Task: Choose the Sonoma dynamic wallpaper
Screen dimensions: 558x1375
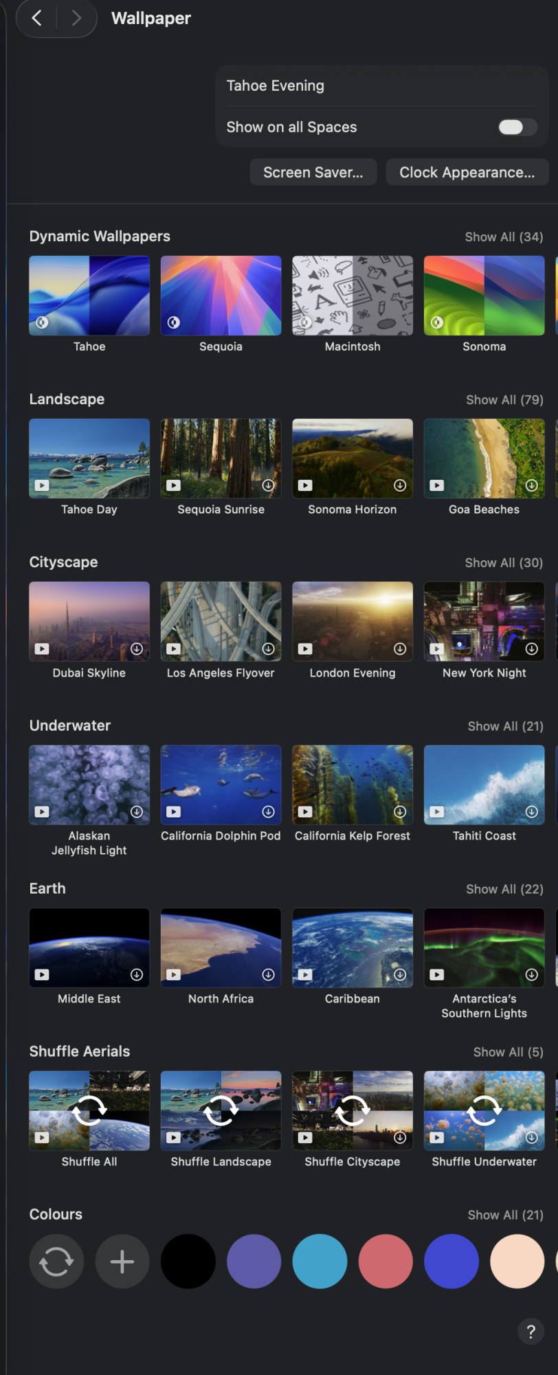Action: (x=484, y=296)
